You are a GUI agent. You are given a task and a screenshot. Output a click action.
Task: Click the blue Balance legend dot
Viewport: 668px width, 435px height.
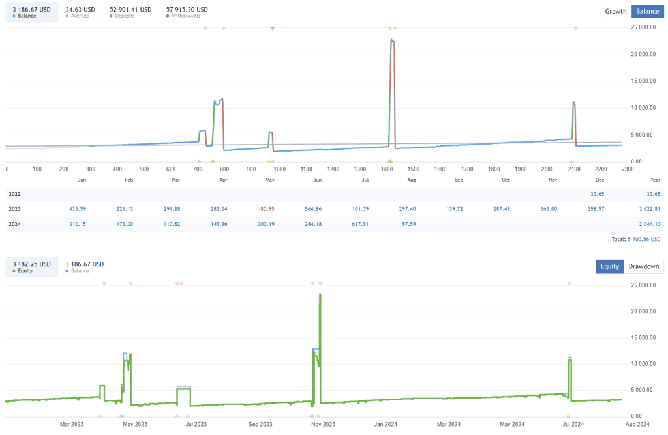pos(13,15)
